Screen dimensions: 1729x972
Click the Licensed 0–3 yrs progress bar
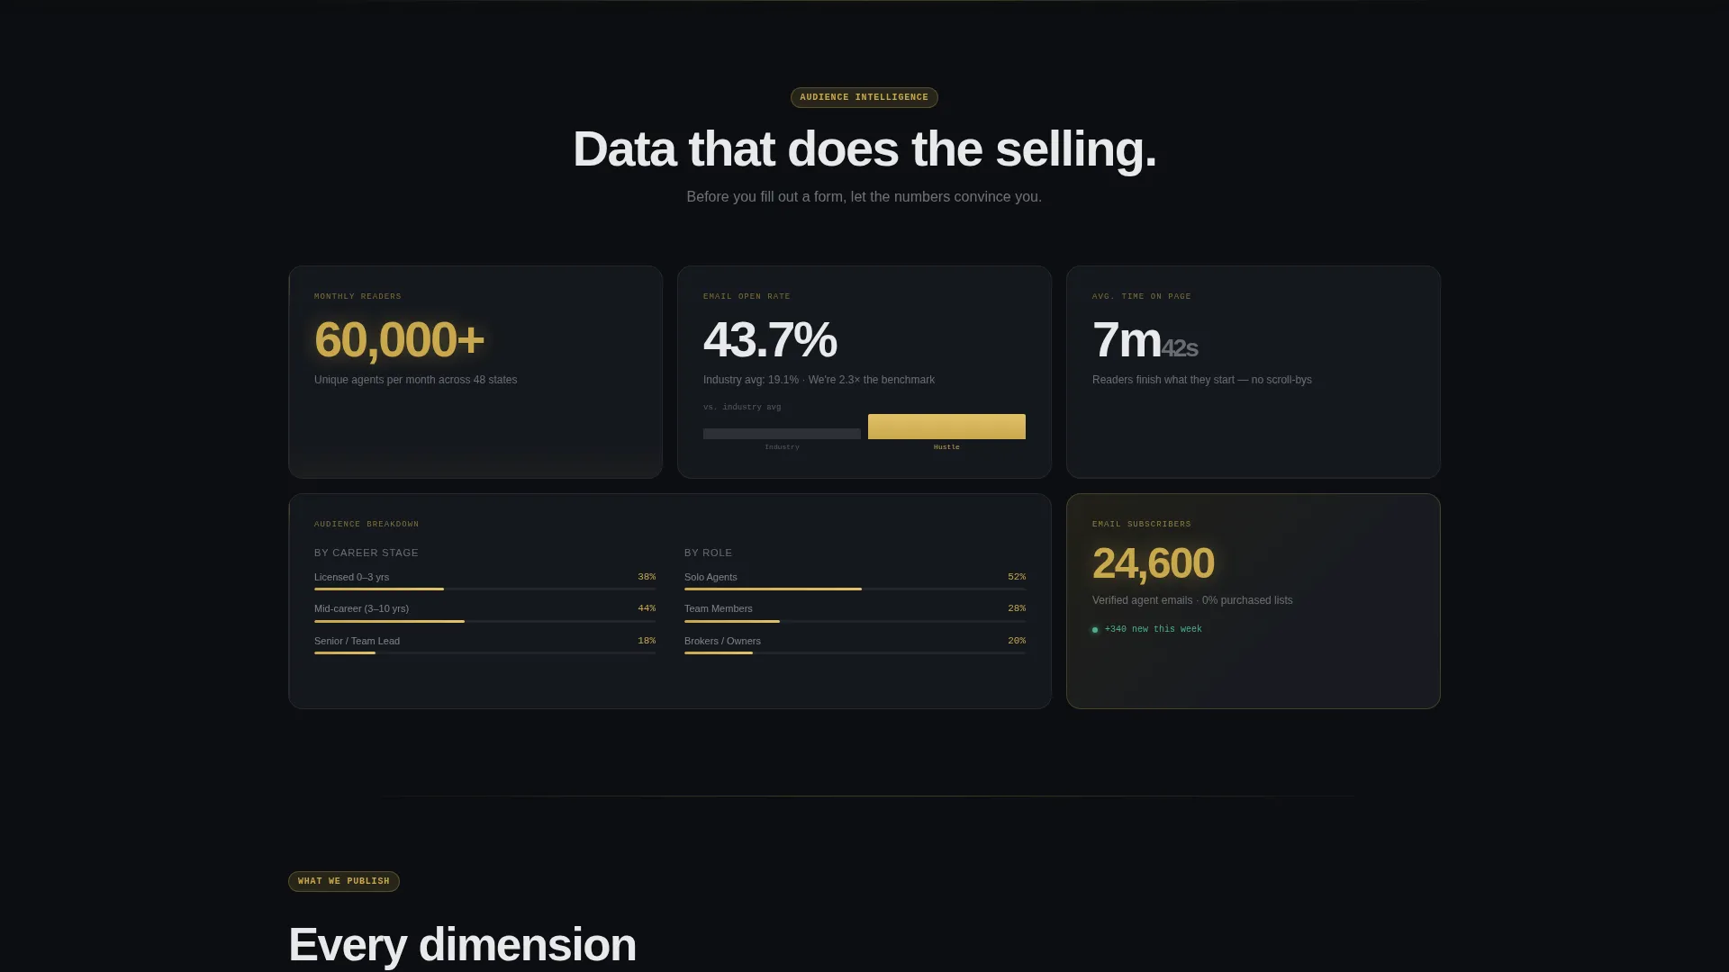click(x=484, y=589)
